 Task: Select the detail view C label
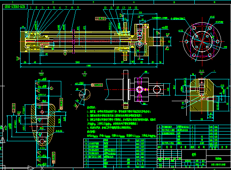coord(42,73)
